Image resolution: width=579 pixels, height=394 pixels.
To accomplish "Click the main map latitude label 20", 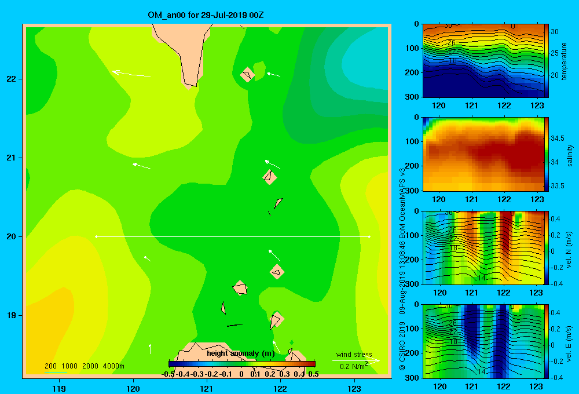I will [x=12, y=236].
